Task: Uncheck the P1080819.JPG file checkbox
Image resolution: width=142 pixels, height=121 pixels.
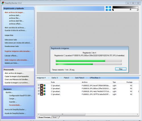Action: click(39, 88)
